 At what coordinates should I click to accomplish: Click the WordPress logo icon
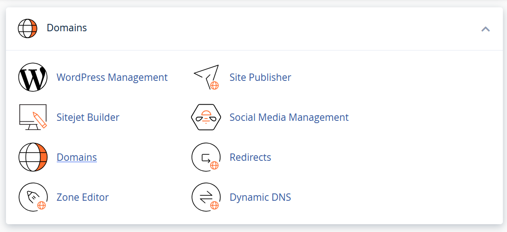click(33, 77)
